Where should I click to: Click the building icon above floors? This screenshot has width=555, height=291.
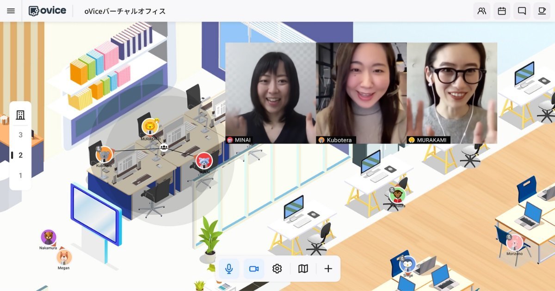tap(20, 115)
